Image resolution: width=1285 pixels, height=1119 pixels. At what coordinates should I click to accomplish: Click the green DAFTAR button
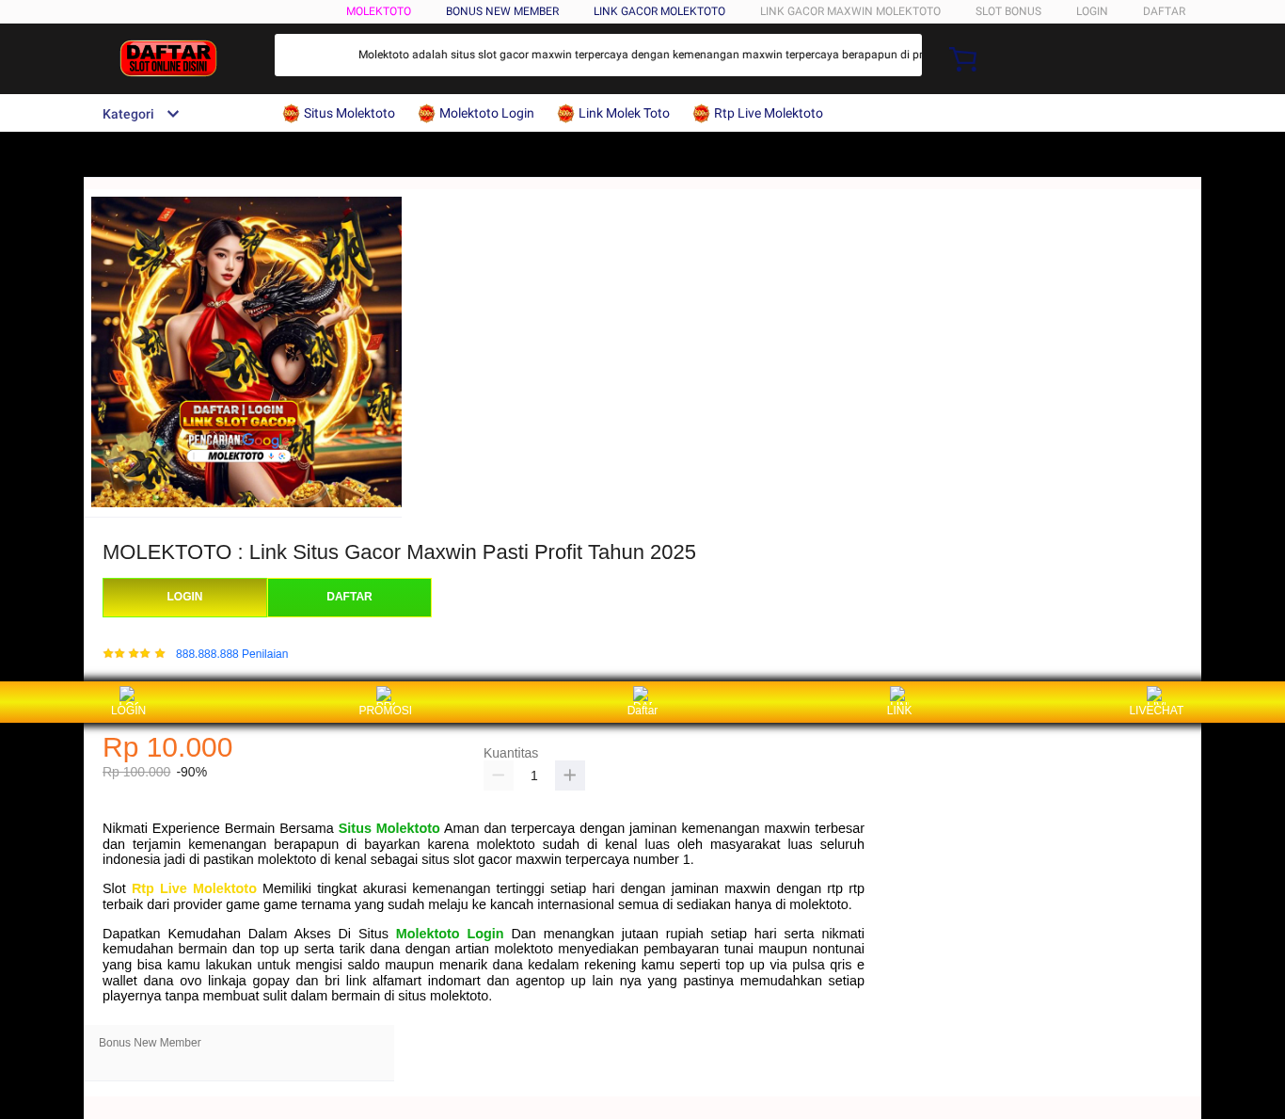tap(349, 598)
